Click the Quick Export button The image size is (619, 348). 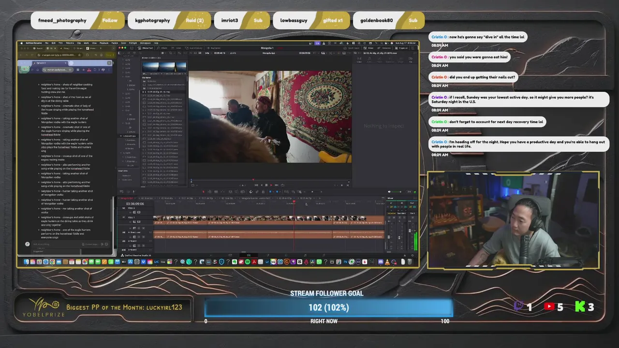pos(351,48)
